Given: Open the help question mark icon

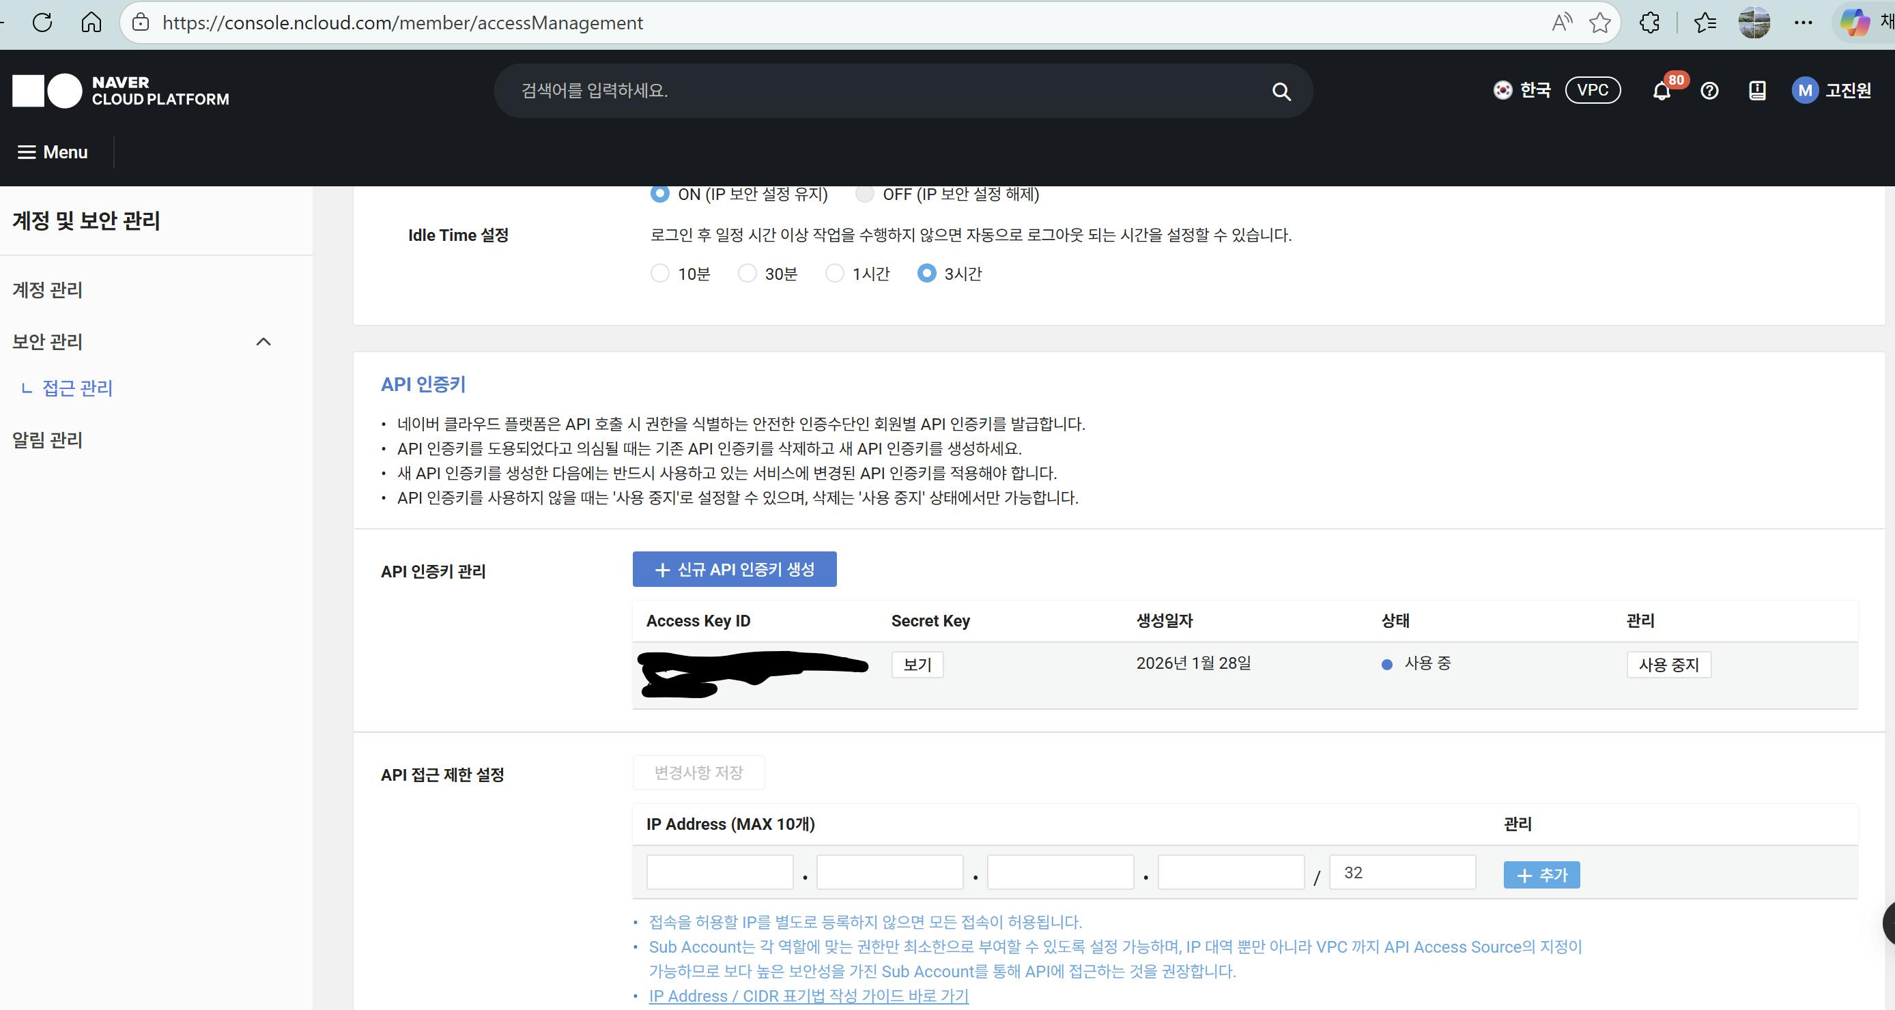Looking at the screenshot, I should coord(1709,91).
